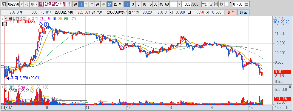This screenshot has width=293, height=111.
Task: Select the 초 second chart
Action: point(115,4)
